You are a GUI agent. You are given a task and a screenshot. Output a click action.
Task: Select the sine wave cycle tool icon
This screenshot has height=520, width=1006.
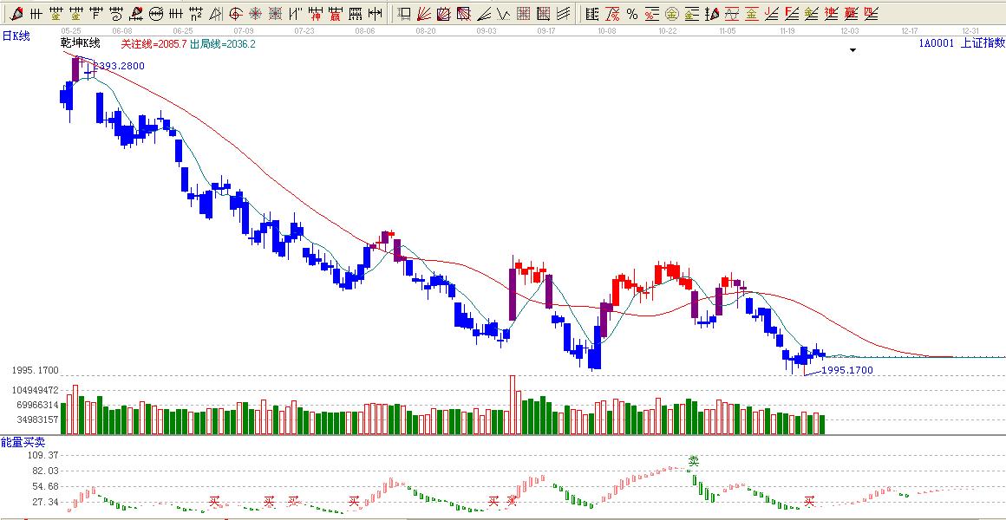click(x=732, y=14)
